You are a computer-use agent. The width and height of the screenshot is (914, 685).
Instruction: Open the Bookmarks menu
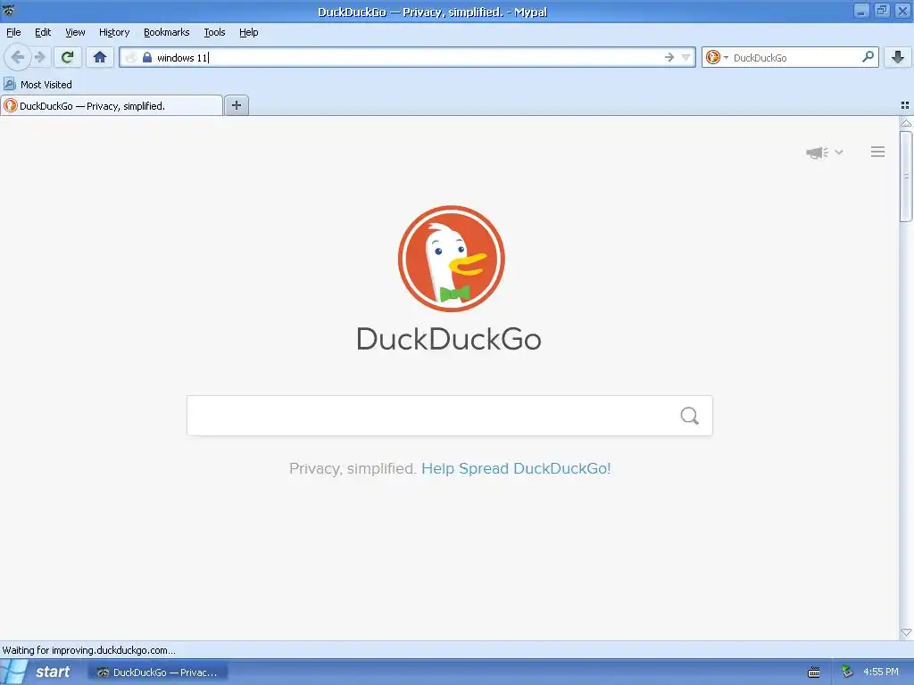[166, 32]
